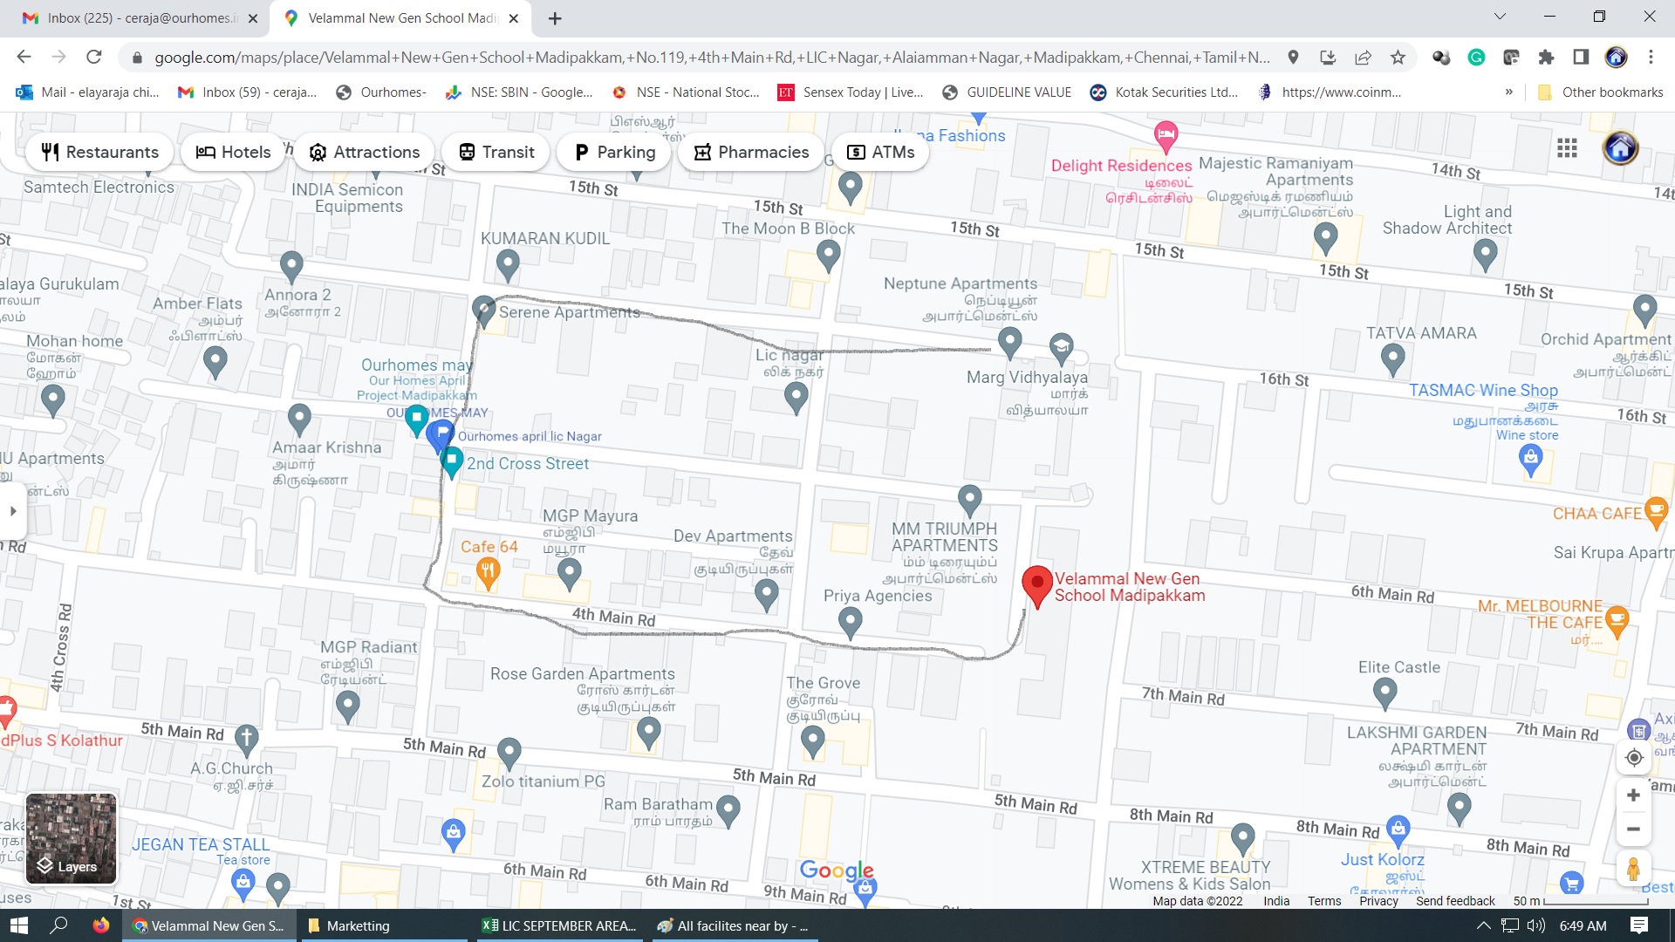Select the Just Kolorz shopping pin

click(1398, 830)
